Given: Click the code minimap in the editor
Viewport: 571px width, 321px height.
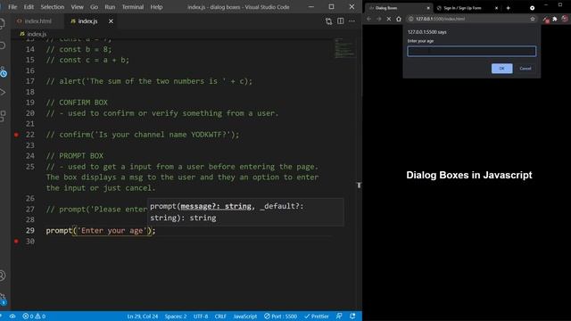Looking at the screenshot, I should click(x=344, y=47).
